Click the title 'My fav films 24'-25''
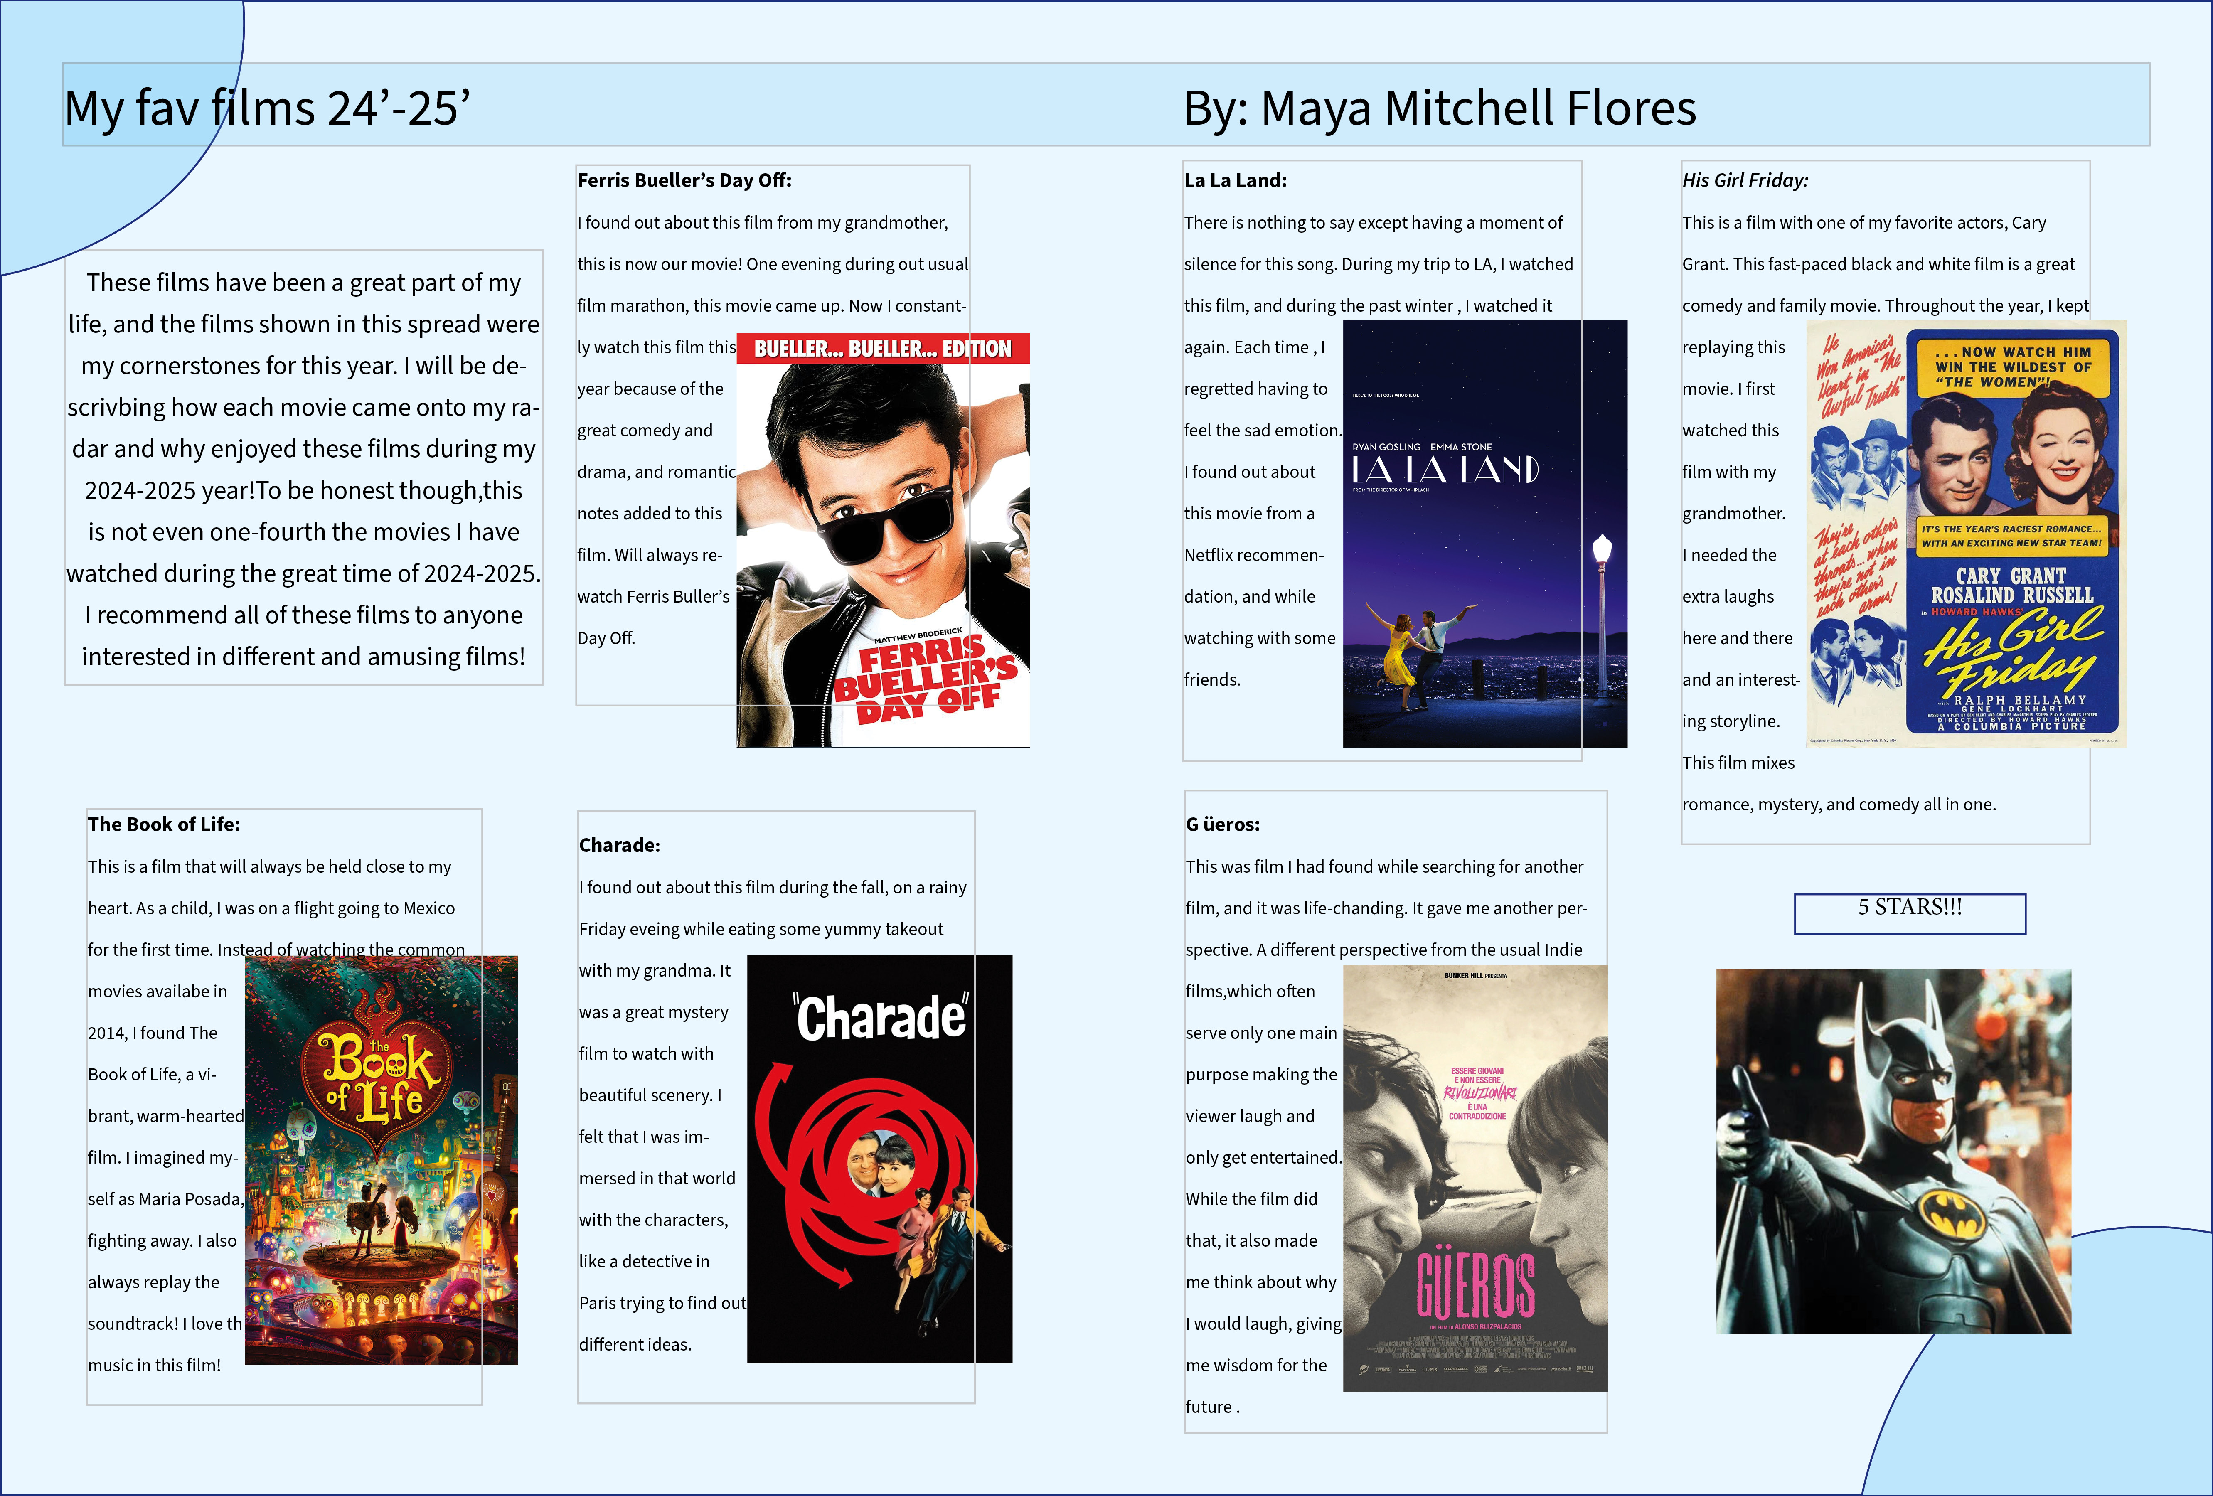Image resolution: width=2213 pixels, height=1496 pixels. tap(268, 108)
